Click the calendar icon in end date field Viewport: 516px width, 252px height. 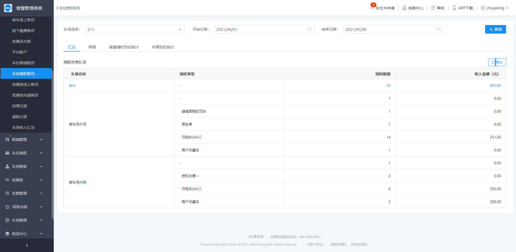point(438,29)
